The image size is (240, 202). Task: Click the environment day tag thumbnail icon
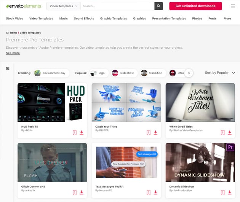pyautogui.click(x=37, y=73)
